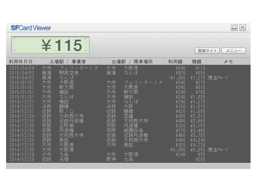The image size is (257, 192).
Task: Select entry station 鶴橋 in JR西 row
Action: [64, 107]
